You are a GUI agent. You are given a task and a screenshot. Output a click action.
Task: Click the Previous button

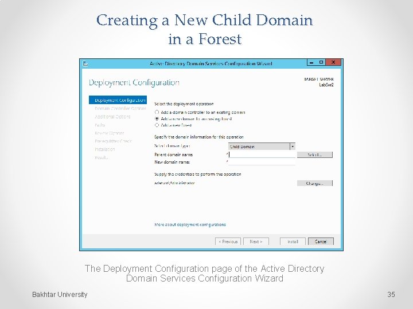pyautogui.click(x=228, y=241)
